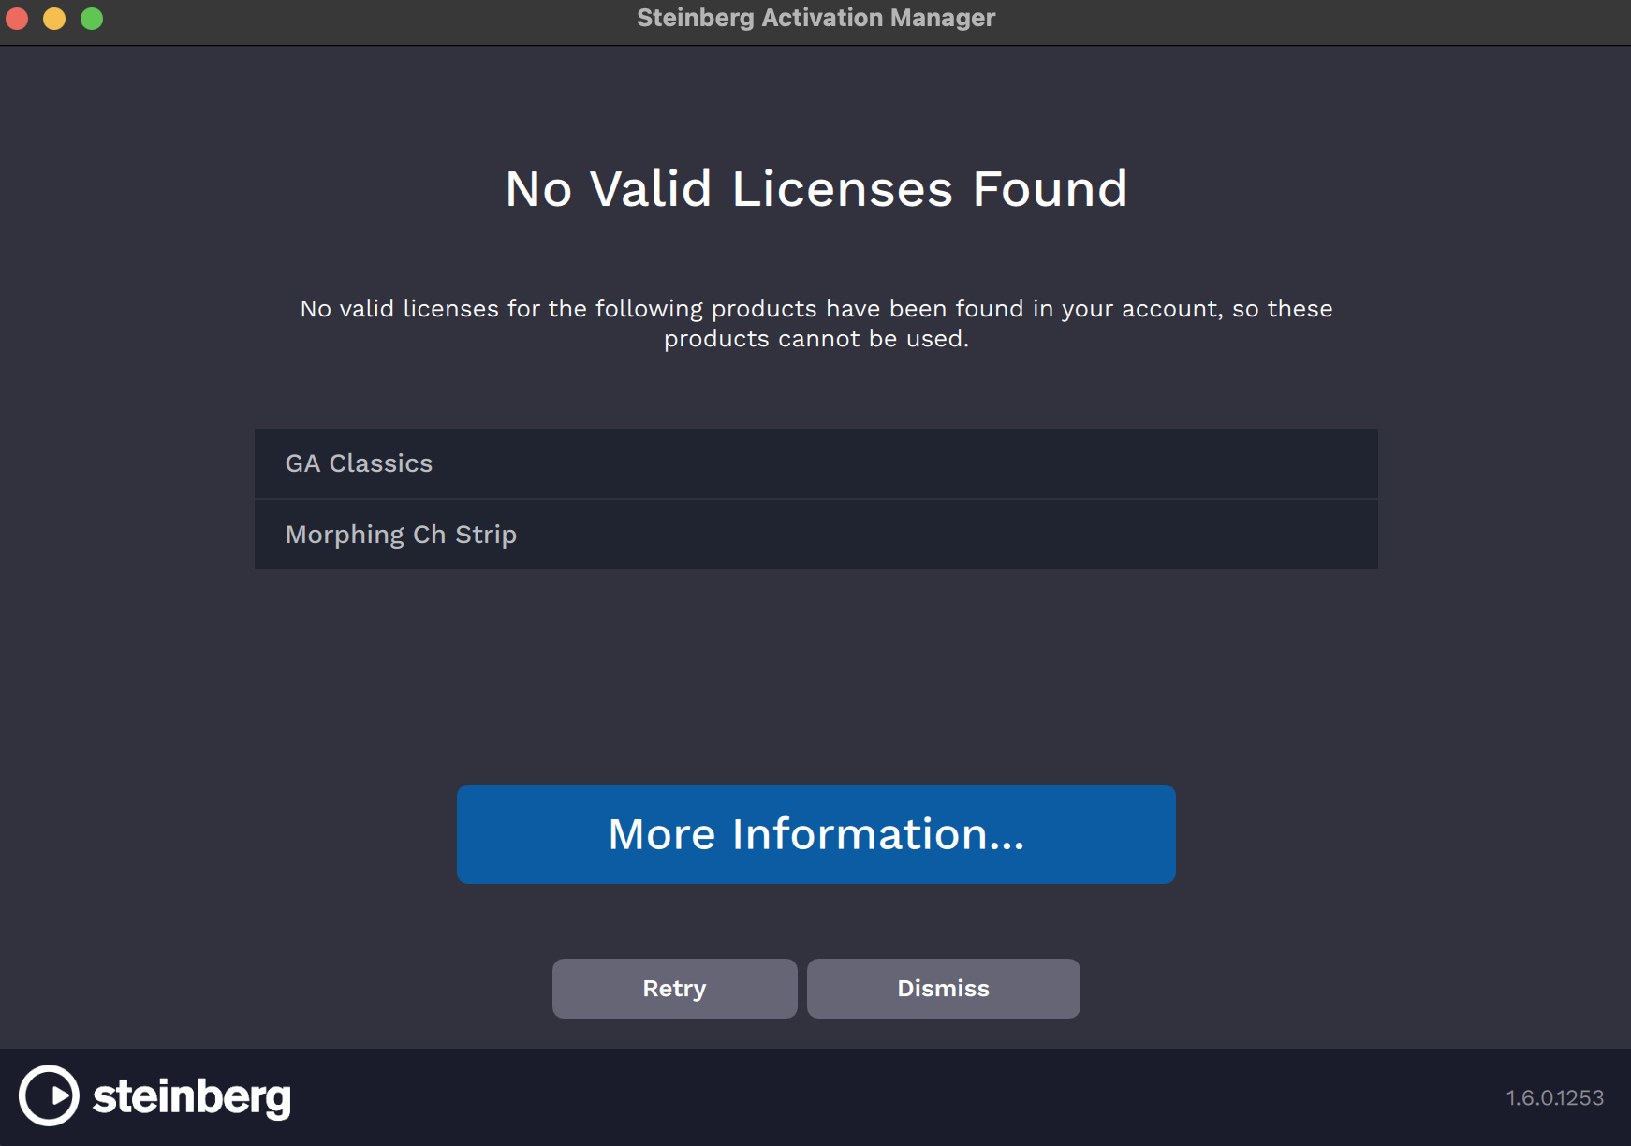Image resolution: width=1631 pixels, height=1146 pixels.
Task: Select the GA Classics product row
Action: click(x=815, y=463)
